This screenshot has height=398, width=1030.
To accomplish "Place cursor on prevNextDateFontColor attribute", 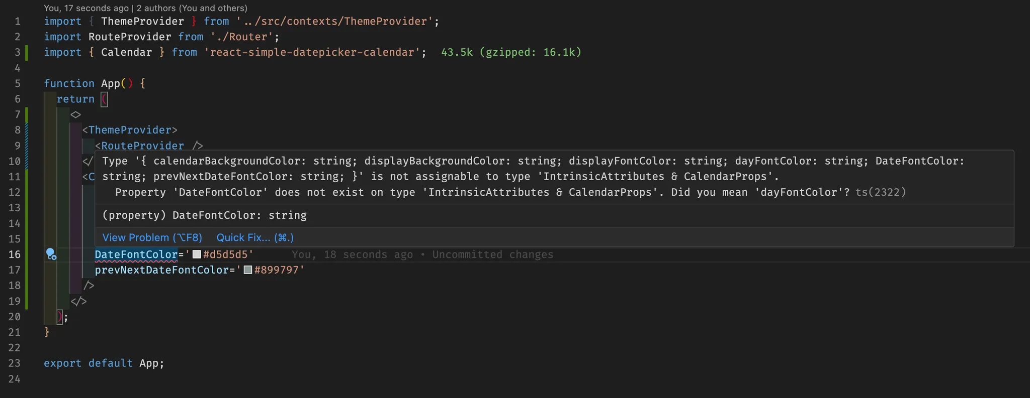I will pyautogui.click(x=161, y=270).
